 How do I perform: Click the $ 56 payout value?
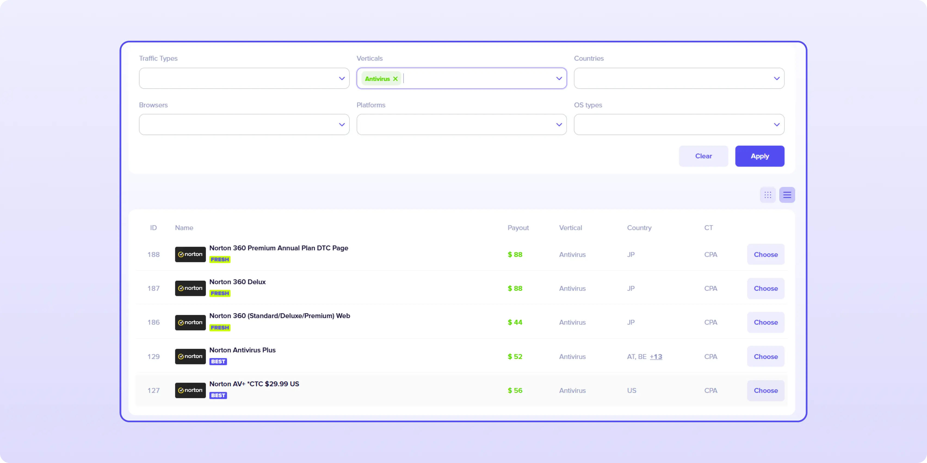[515, 390]
